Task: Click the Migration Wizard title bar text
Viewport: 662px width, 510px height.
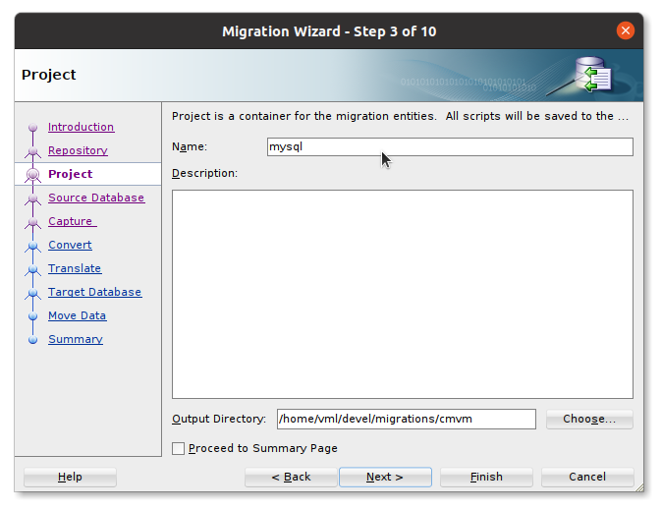Action: click(x=329, y=31)
